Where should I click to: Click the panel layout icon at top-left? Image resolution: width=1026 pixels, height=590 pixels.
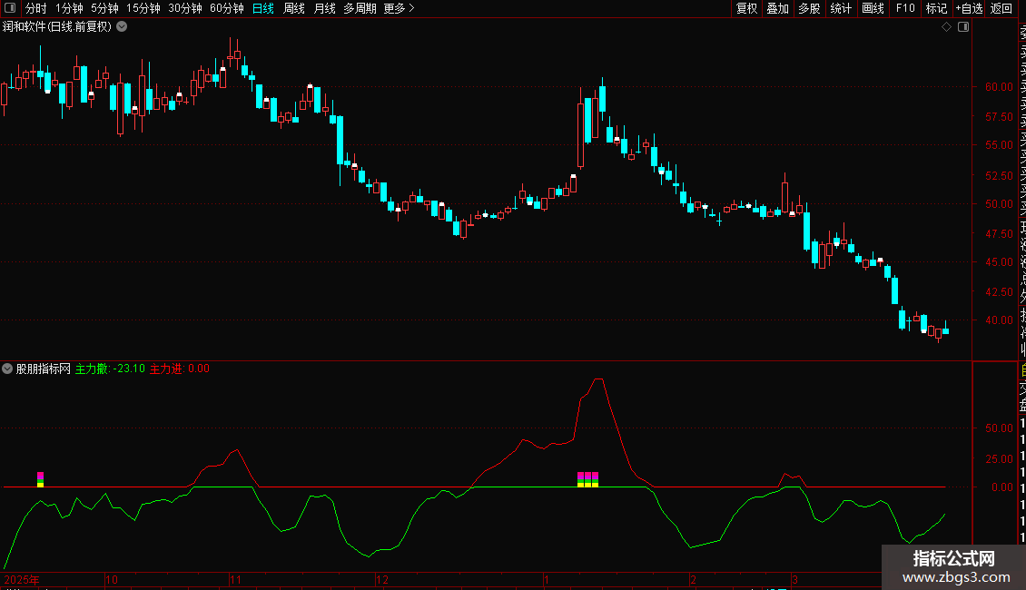10,8
